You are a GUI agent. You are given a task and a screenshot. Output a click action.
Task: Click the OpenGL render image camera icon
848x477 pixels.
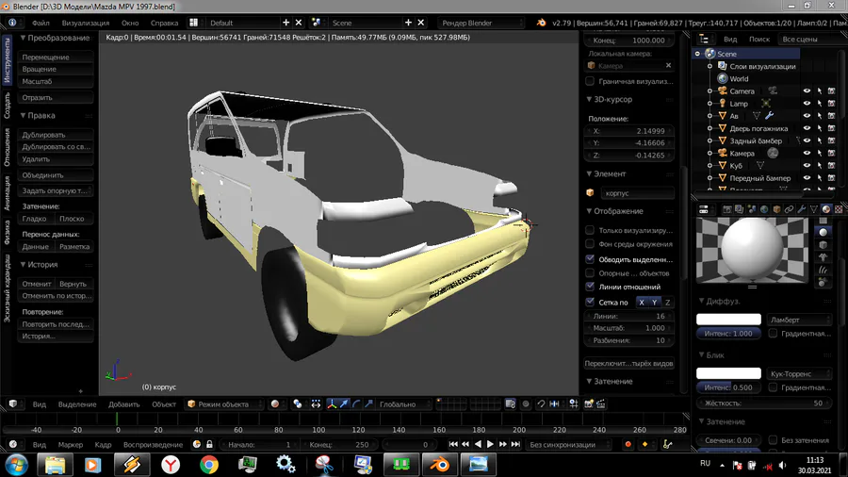(x=588, y=404)
